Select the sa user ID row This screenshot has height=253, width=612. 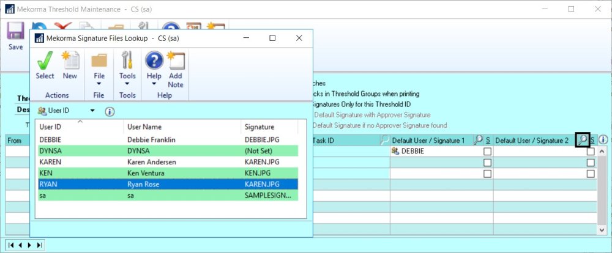168,196
